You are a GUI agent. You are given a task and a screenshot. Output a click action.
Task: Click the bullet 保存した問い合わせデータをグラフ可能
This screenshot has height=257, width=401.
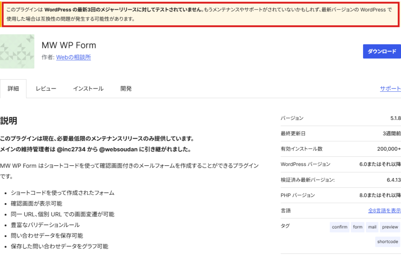tap(60, 246)
